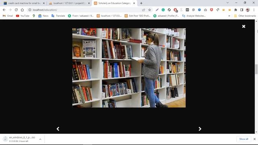258x145 pixels.
Task: Open the Edit Post SEO Profi bookmark
Action: coord(137,16)
